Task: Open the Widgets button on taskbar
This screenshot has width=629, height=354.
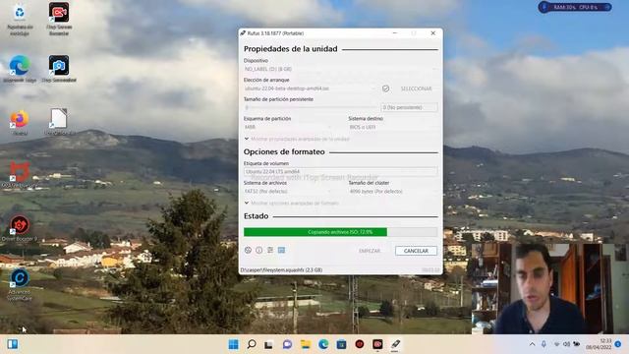Action: (13, 344)
